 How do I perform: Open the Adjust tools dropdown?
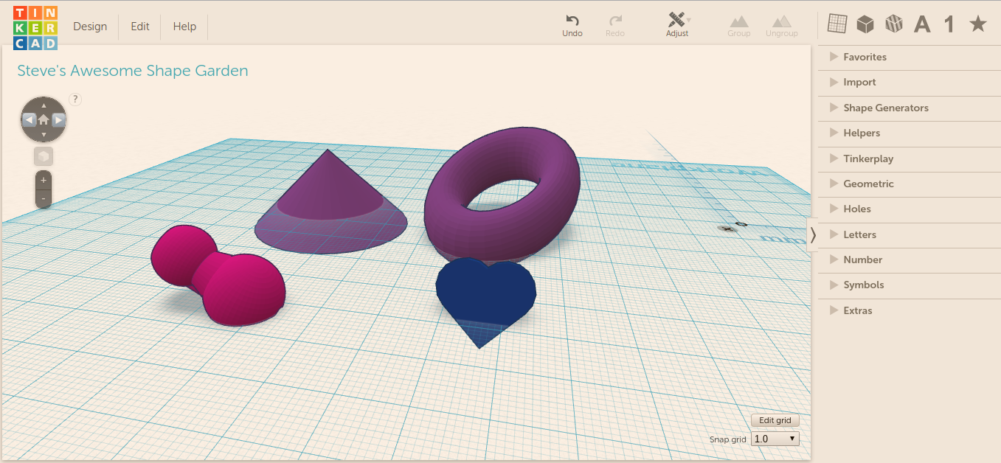pyautogui.click(x=678, y=25)
